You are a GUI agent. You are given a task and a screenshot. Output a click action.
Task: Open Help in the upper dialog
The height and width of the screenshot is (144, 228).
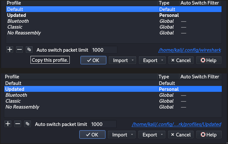pos(209,60)
